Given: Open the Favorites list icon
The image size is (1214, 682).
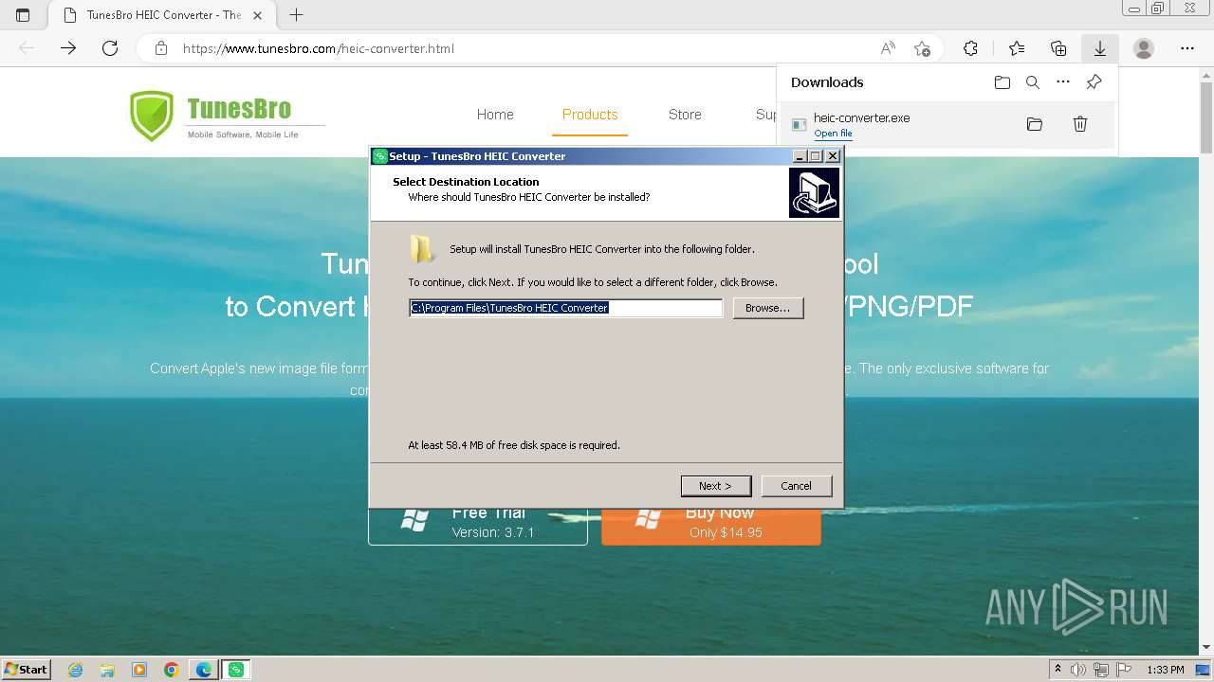Looking at the screenshot, I should click(x=1017, y=48).
